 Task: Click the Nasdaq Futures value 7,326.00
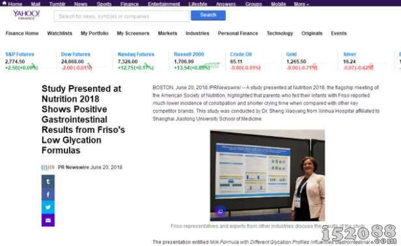(x=128, y=62)
